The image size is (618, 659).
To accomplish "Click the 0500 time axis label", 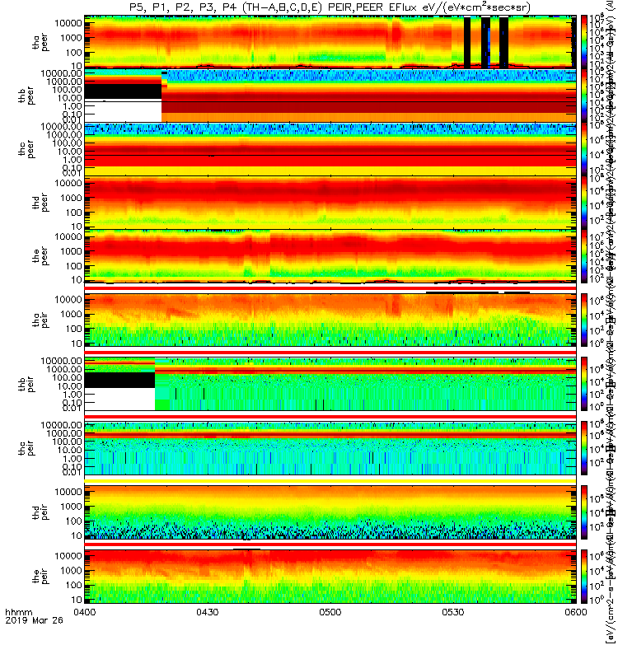I will click(x=330, y=612).
